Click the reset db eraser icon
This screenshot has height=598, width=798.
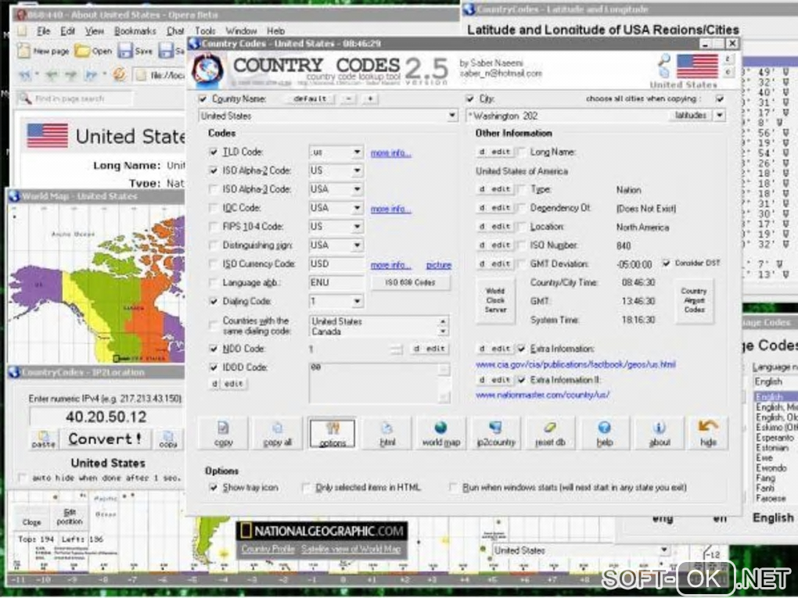click(550, 433)
